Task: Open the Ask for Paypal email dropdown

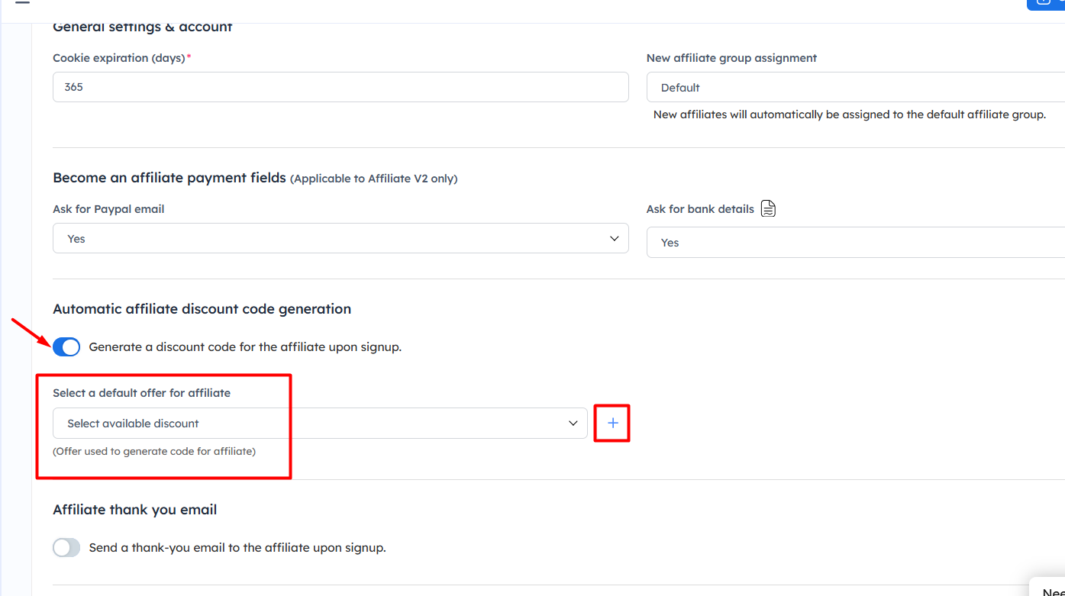Action: pyautogui.click(x=340, y=239)
